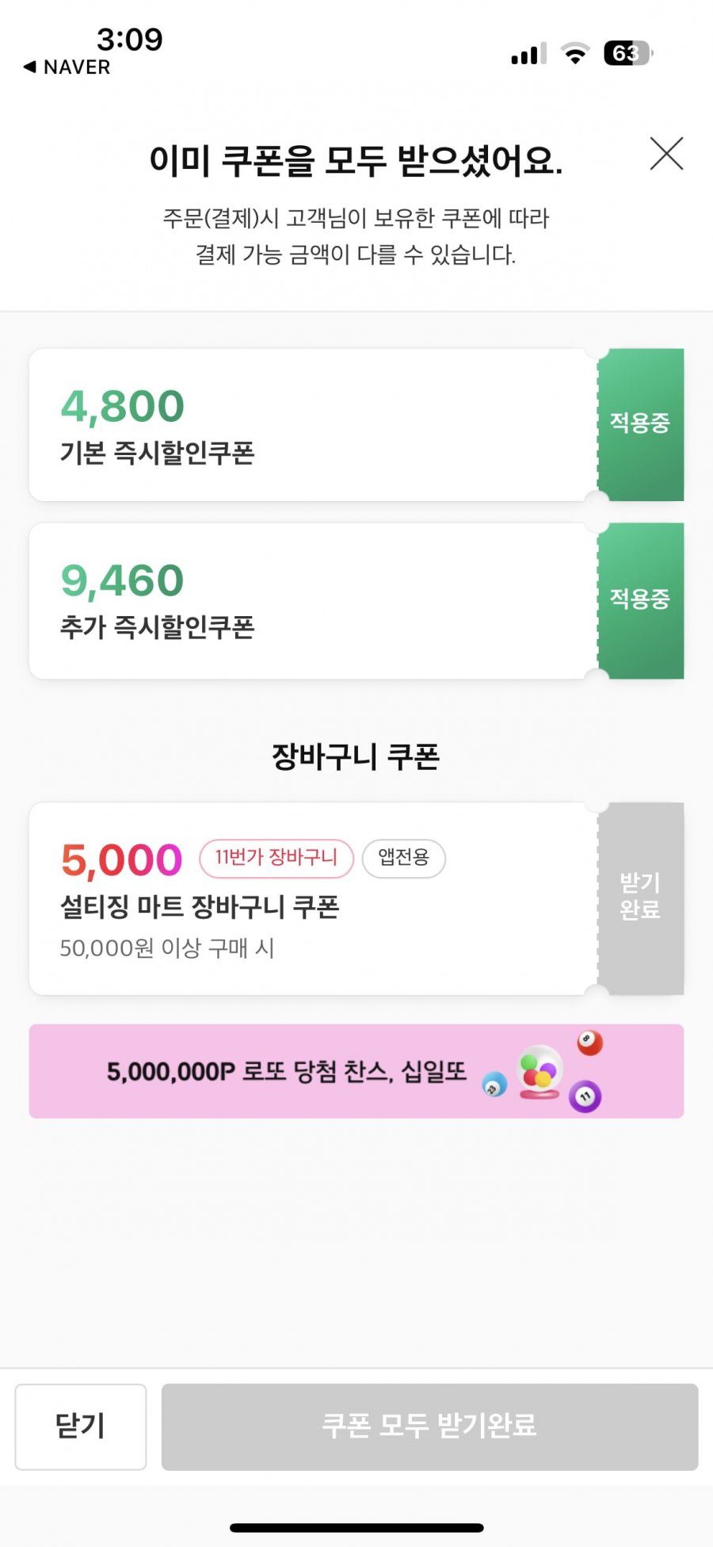
Task: Tap the 설티징 마트 장바구니 쿠폰 title
Action: click(x=200, y=906)
